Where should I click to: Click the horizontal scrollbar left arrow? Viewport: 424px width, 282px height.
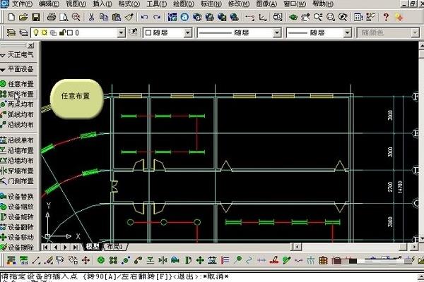[x=297, y=247]
